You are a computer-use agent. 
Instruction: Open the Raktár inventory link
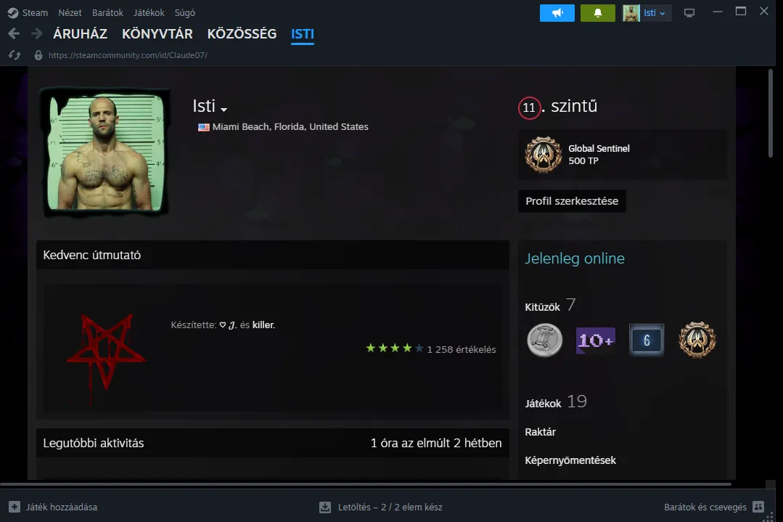pyautogui.click(x=541, y=431)
